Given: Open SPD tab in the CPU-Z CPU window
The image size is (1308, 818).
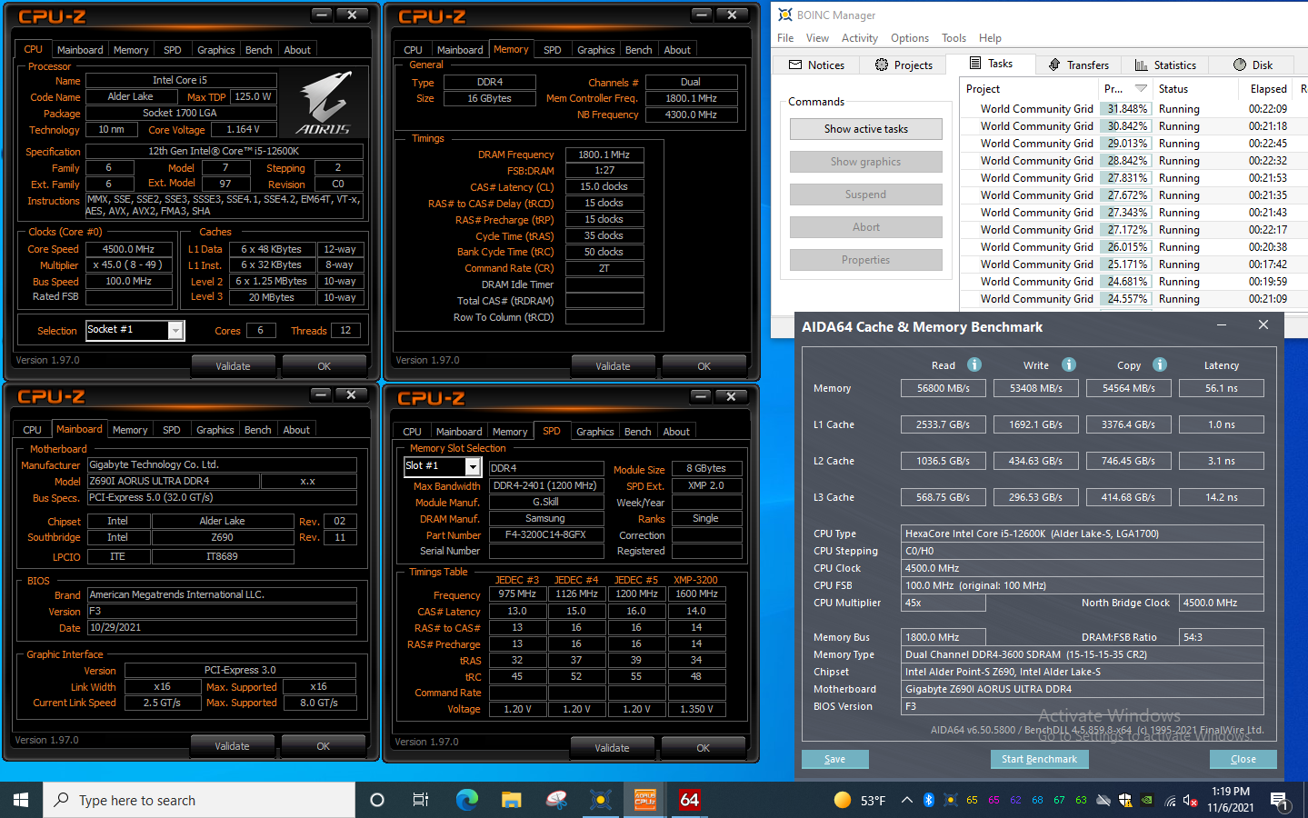Looking at the screenshot, I should click(x=173, y=50).
